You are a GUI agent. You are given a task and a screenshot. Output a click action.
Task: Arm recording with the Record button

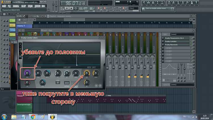coord(76,8)
